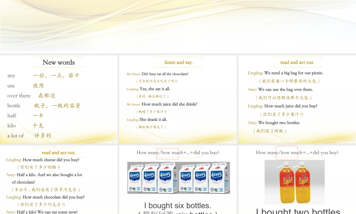Select the vocabulary word "kilo"
Image resolution: width=356 pixels, height=214 pixels.
pos(11,126)
